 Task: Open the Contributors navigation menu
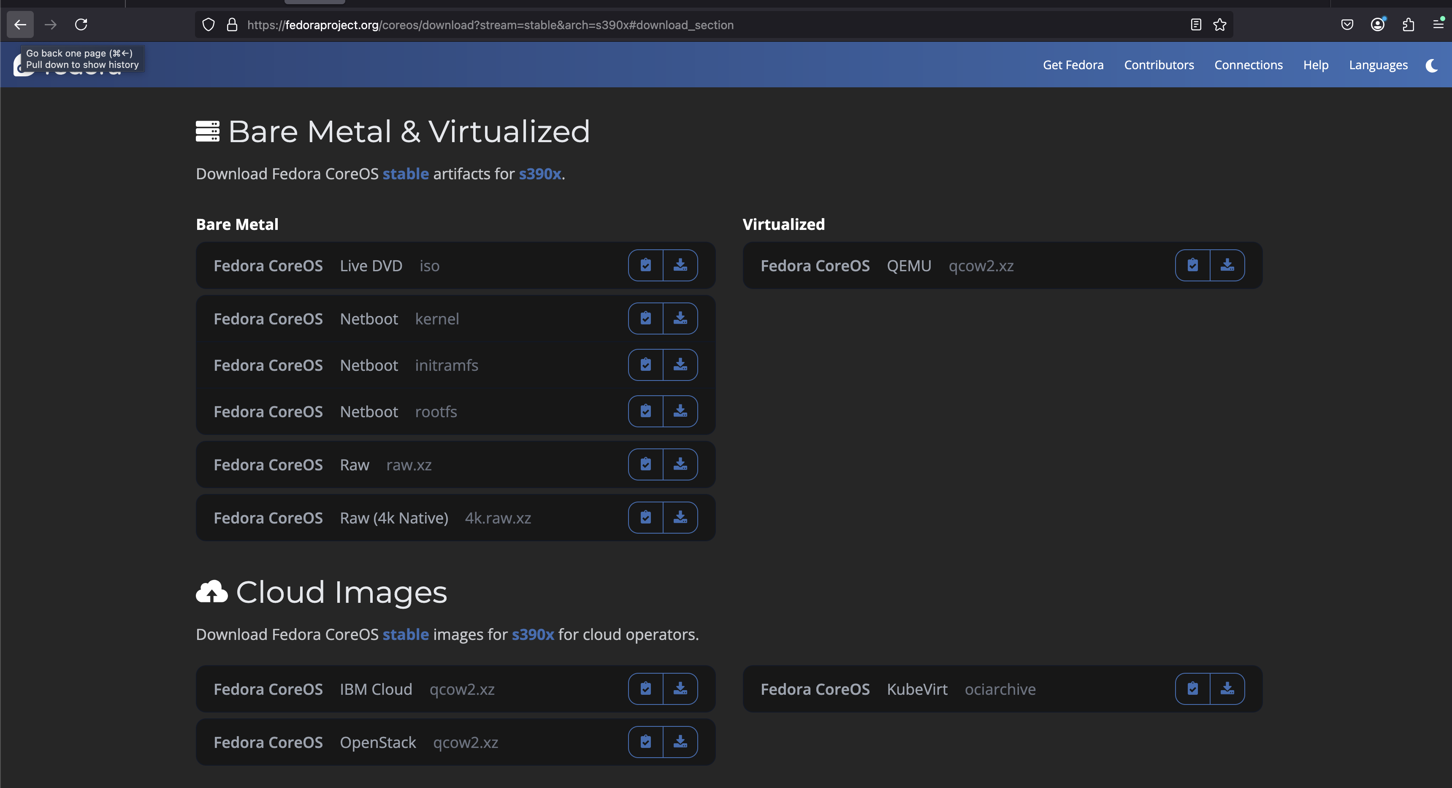1158,65
